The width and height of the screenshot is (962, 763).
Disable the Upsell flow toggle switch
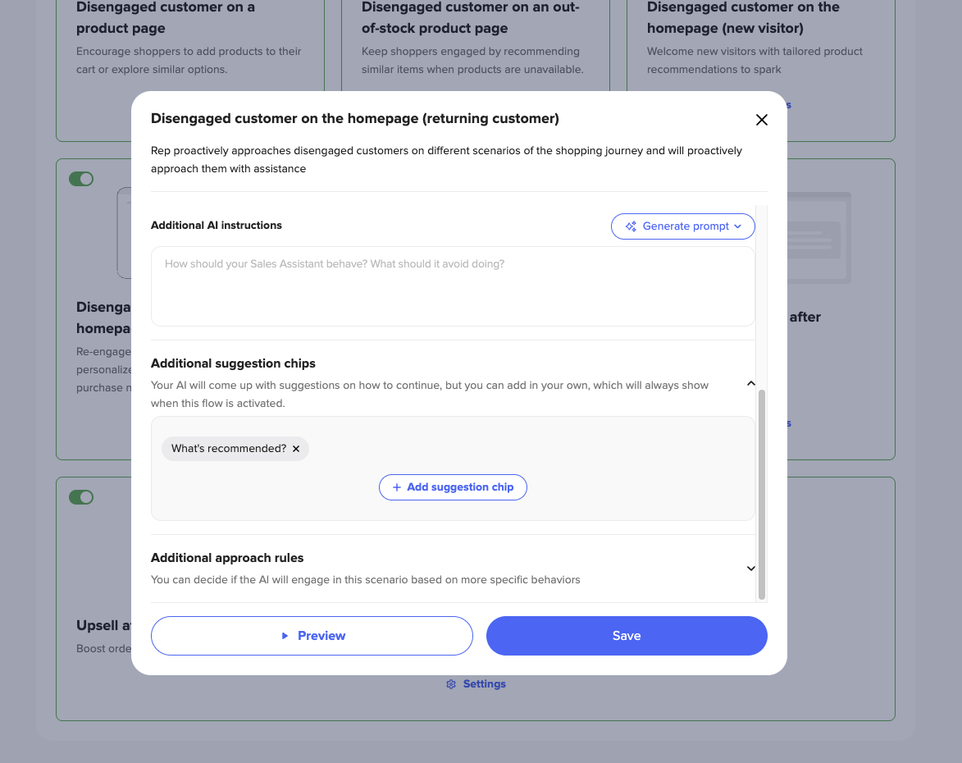81,497
